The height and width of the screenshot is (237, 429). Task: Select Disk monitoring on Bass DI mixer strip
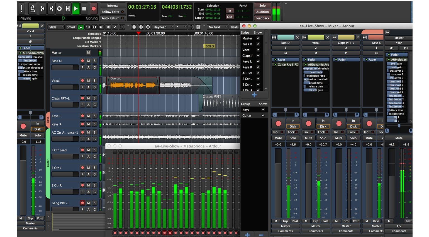click(x=293, y=127)
